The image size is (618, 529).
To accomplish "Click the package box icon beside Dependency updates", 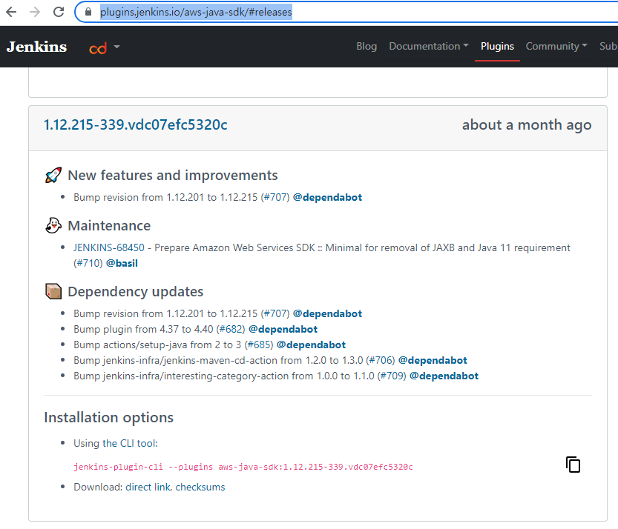I will (53, 292).
